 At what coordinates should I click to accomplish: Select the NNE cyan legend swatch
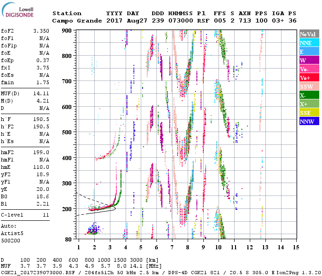(309, 42)
